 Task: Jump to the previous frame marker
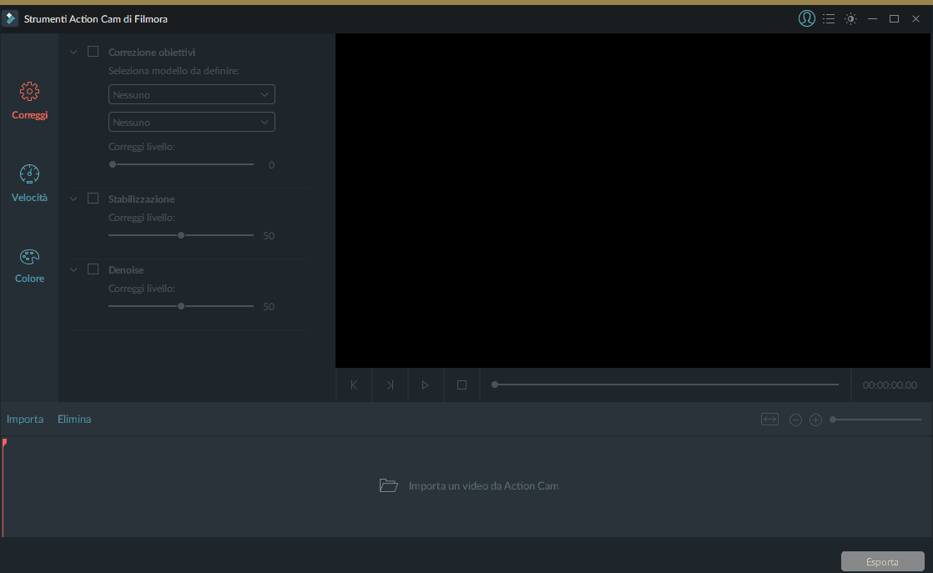coord(354,385)
